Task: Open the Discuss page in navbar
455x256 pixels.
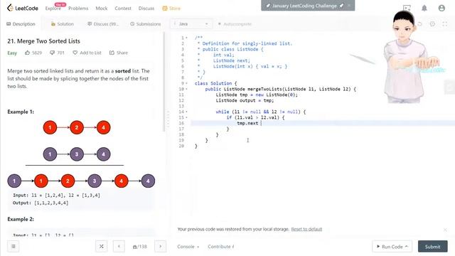Action: tap(146, 9)
